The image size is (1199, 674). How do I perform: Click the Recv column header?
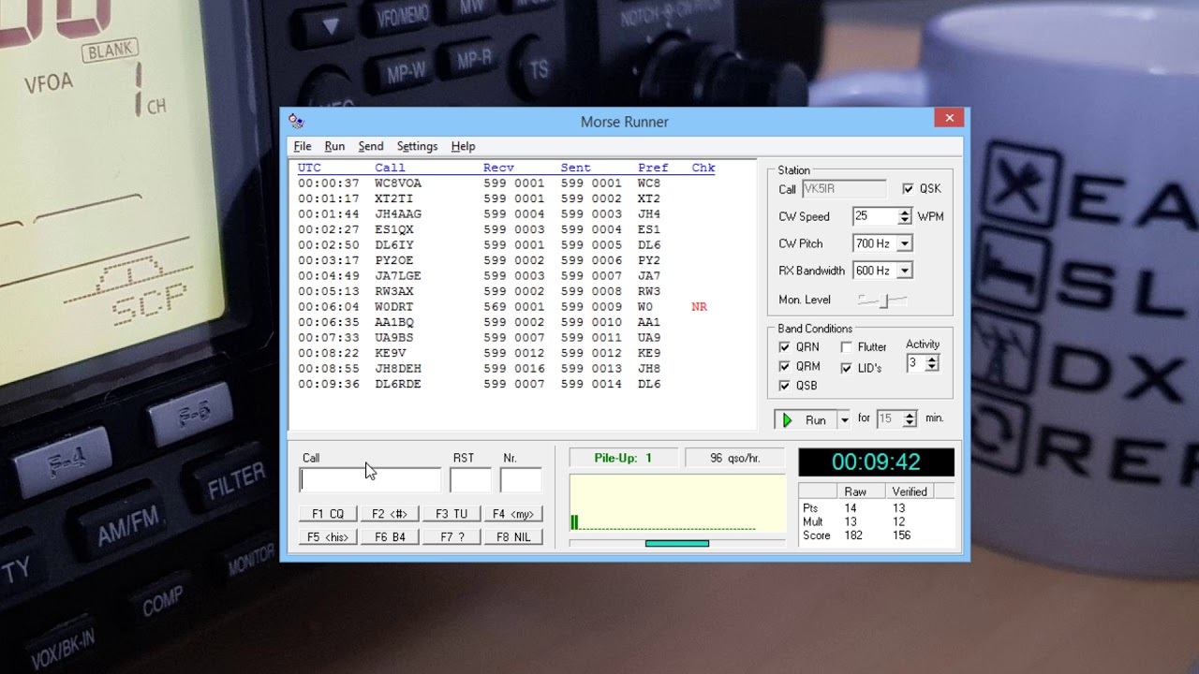tap(498, 168)
